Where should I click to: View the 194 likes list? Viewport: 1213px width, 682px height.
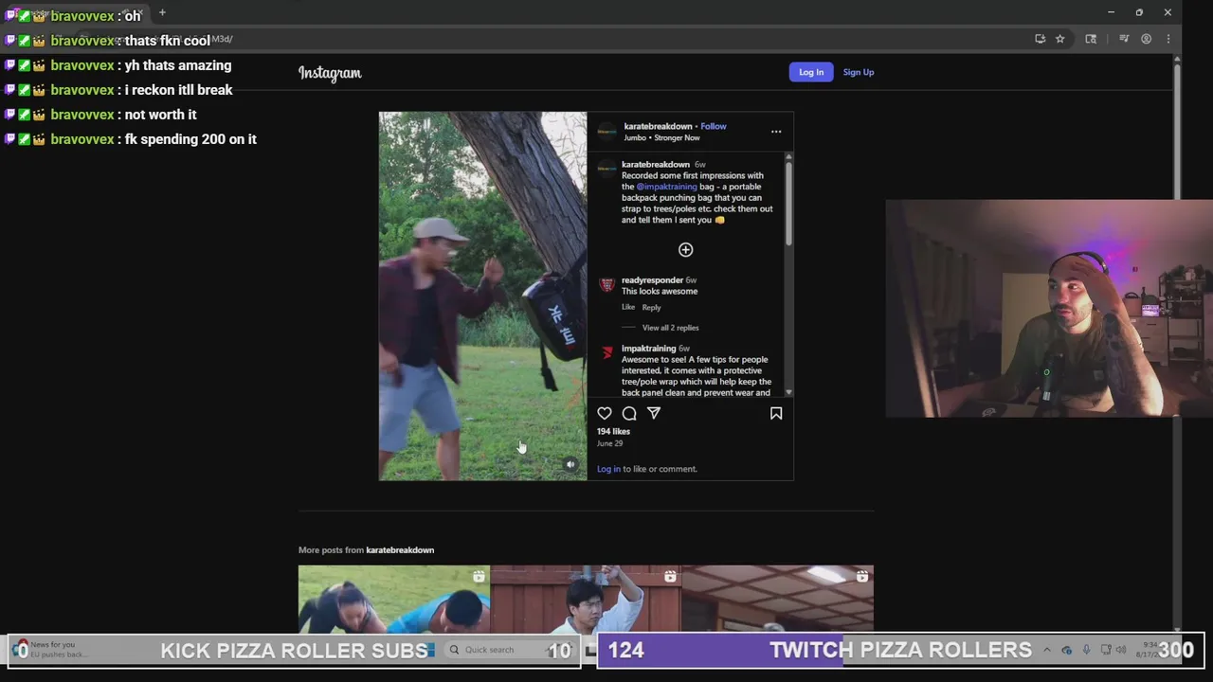[x=613, y=431]
